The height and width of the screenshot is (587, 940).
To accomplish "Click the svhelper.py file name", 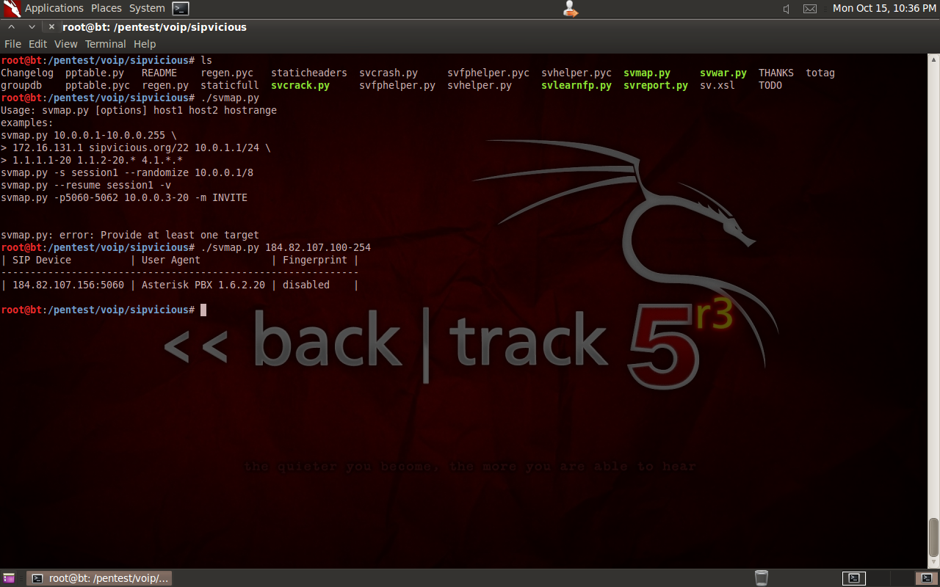I will click(x=480, y=85).
